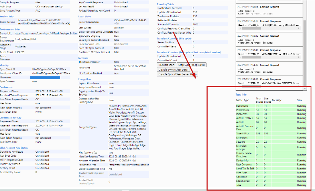The image size is (315, 191).
Task: Click the Fetched Key Count label
Action: pyautogui.click(x=10, y=172)
